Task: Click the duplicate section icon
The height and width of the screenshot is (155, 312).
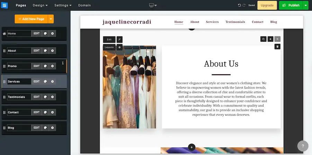Action: pos(263,39)
